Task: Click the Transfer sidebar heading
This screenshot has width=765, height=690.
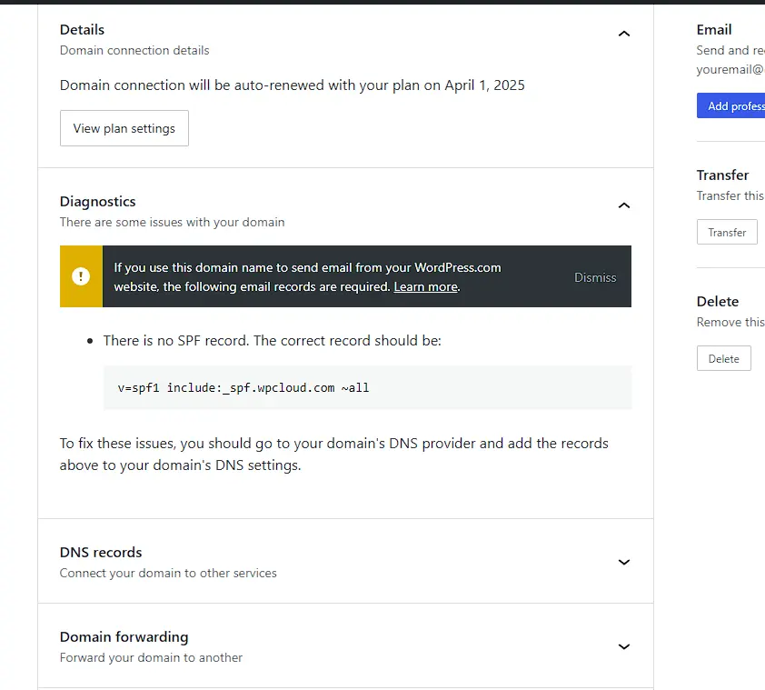Action: (722, 175)
